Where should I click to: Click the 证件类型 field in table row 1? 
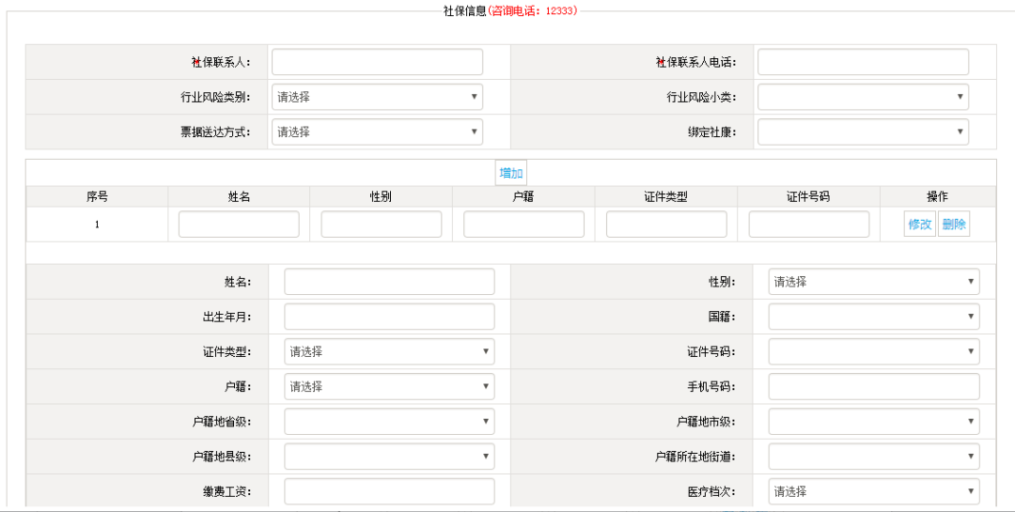(x=666, y=225)
